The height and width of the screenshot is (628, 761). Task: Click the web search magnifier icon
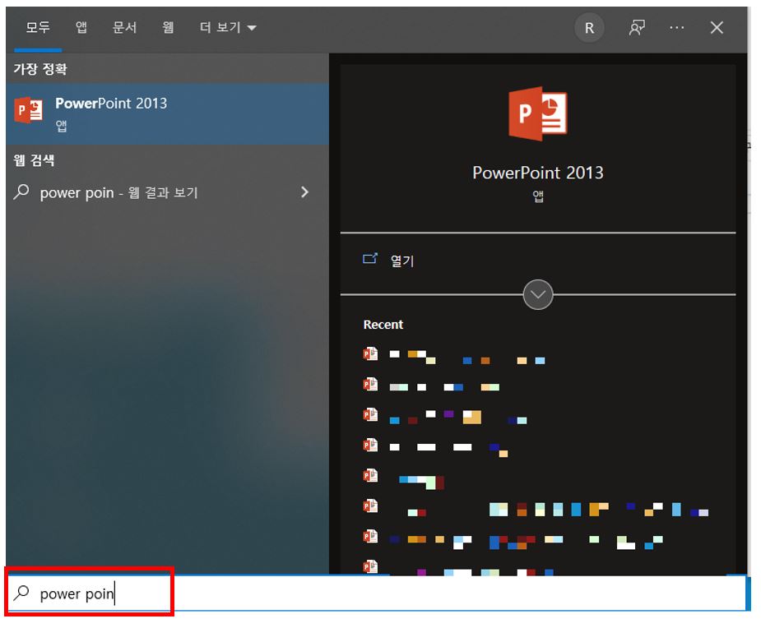(21, 192)
